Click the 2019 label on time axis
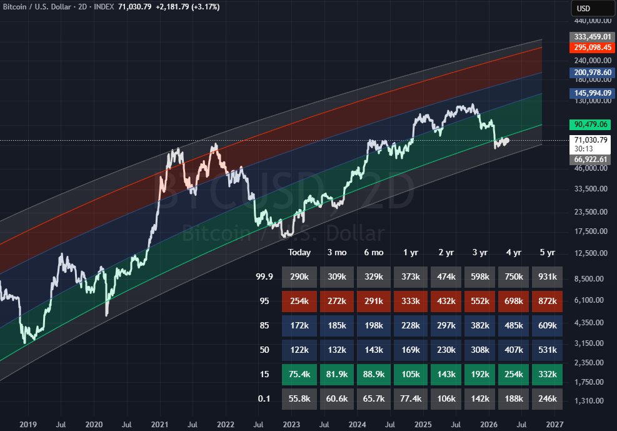The height and width of the screenshot is (431, 617). pyautogui.click(x=28, y=424)
